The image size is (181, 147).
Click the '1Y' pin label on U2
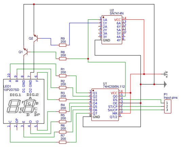click(105, 23)
